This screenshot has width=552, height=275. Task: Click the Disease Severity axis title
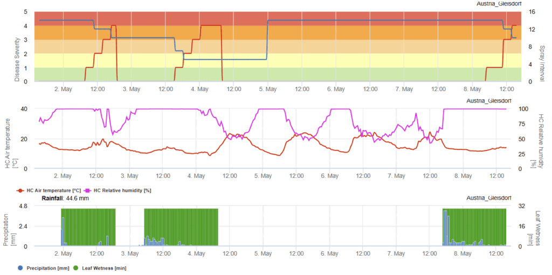(x=17, y=59)
